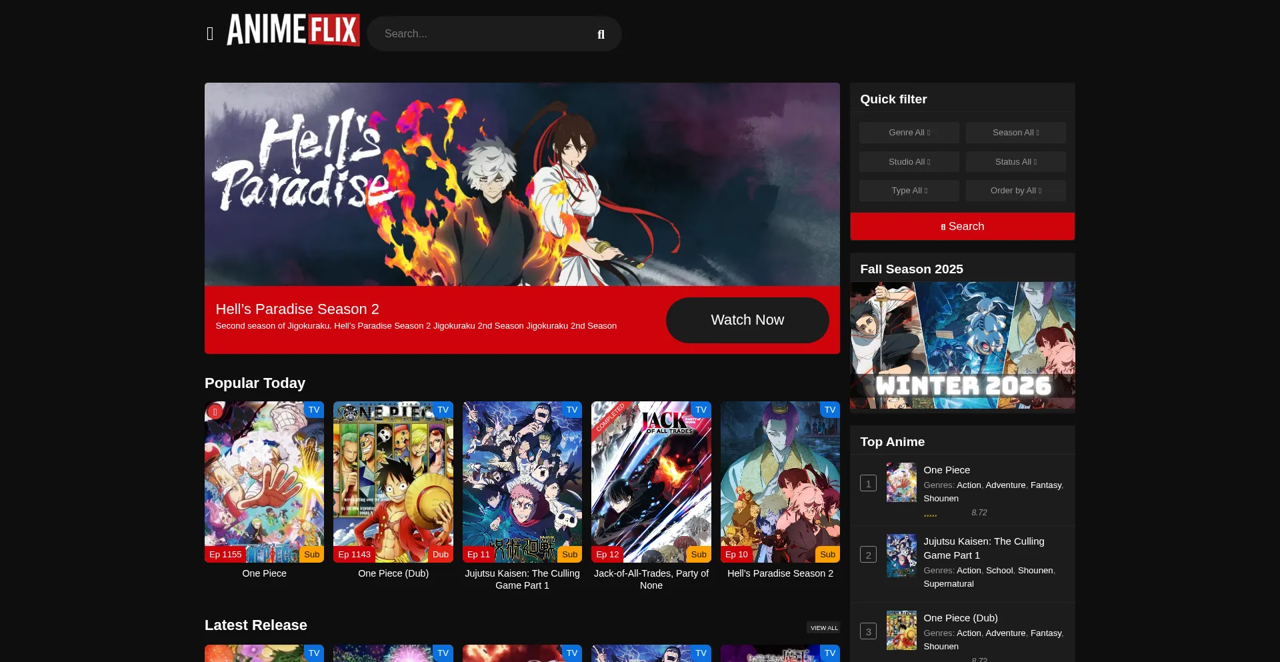Click TV badge on Hell's Paradise Season 2 poster

(x=830, y=410)
